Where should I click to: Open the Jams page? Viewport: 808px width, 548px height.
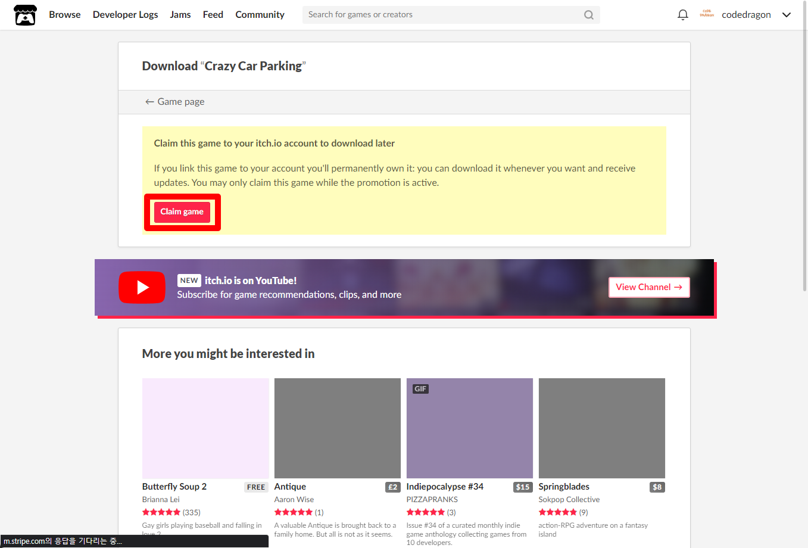180,15
